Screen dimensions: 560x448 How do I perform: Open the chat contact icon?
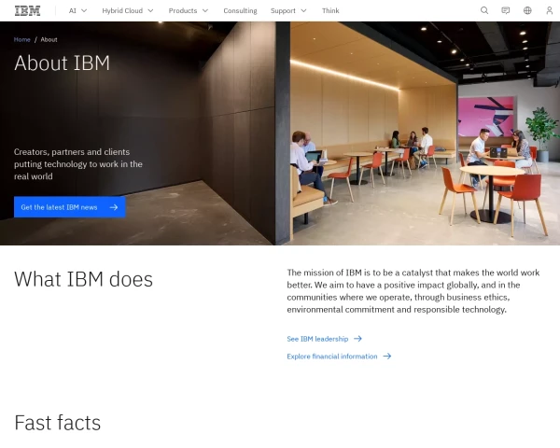click(x=505, y=10)
